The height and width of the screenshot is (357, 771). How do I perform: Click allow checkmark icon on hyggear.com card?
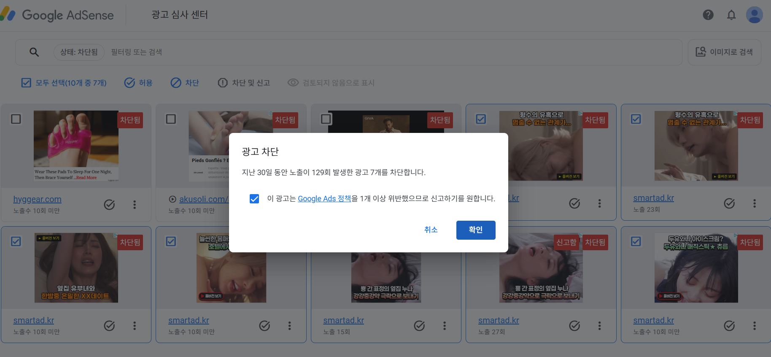(109, 205)
